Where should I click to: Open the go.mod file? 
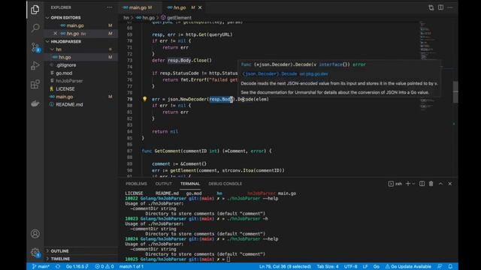(x=64, y=73)
